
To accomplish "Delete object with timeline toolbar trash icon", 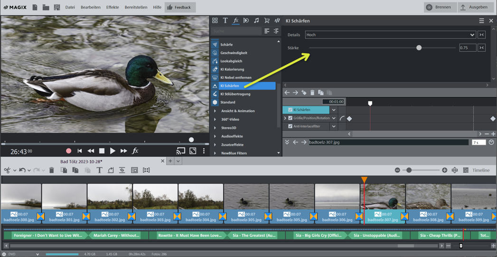I will coord(52,170).
